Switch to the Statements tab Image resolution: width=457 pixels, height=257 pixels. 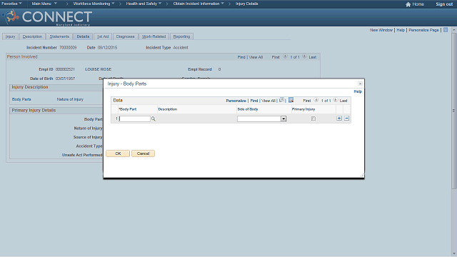pos(59,36)
